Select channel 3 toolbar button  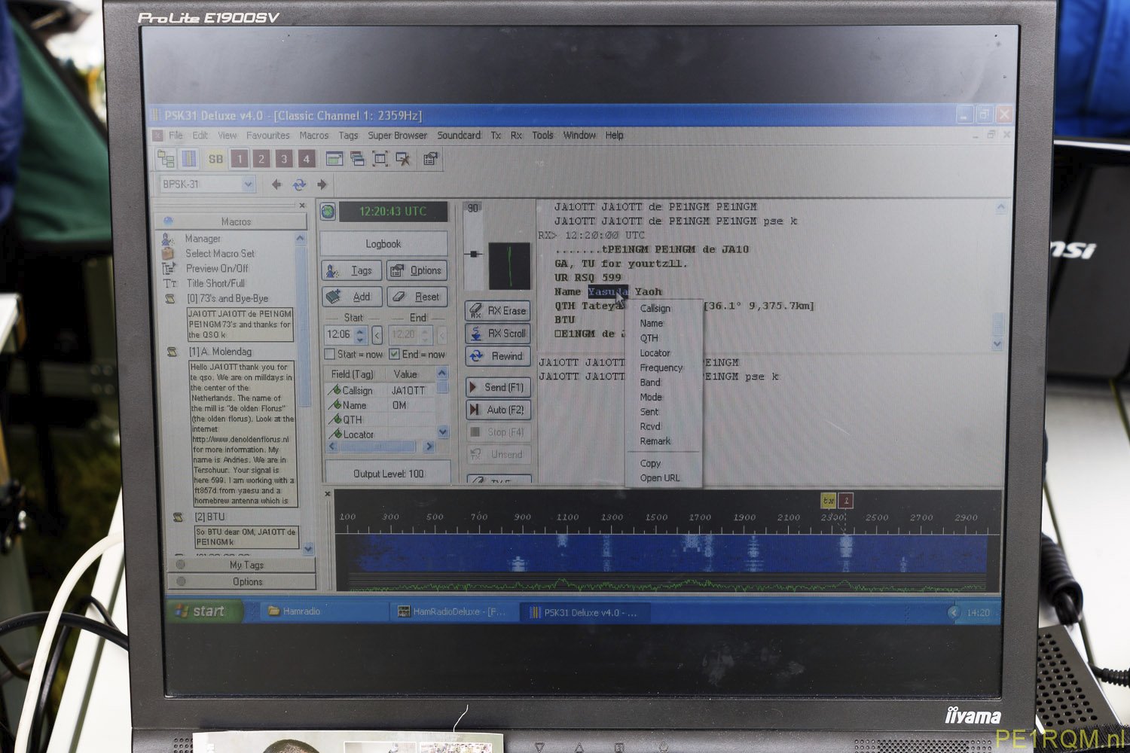284,159
